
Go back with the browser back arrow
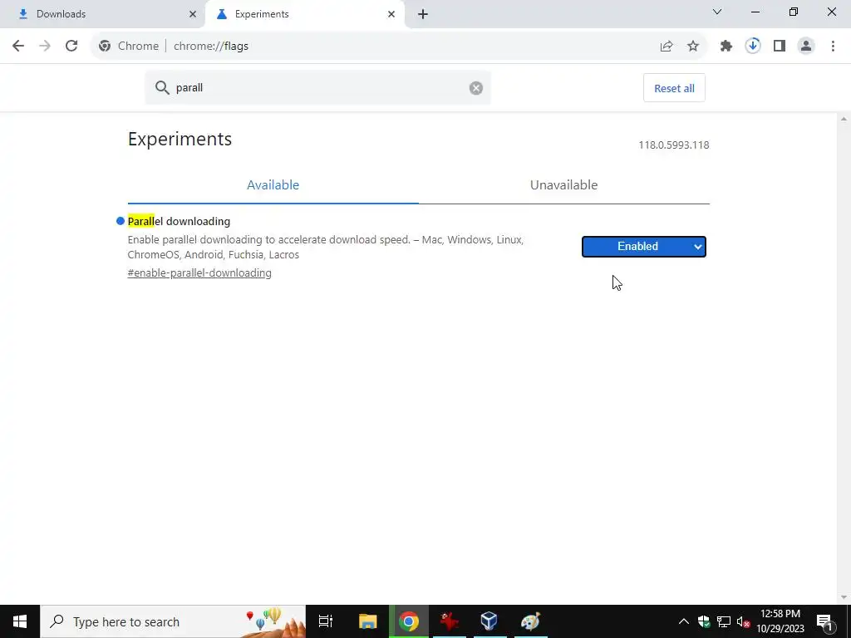(x=18, y=47)
